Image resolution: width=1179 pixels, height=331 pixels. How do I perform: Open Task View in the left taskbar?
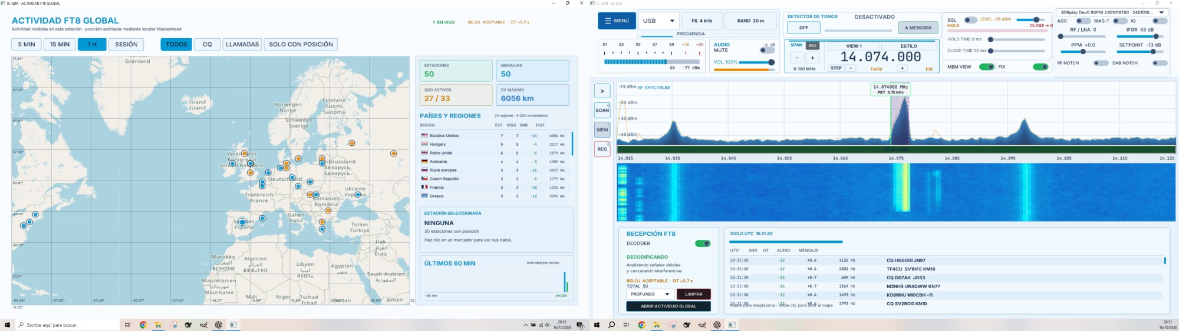[127, 325]
